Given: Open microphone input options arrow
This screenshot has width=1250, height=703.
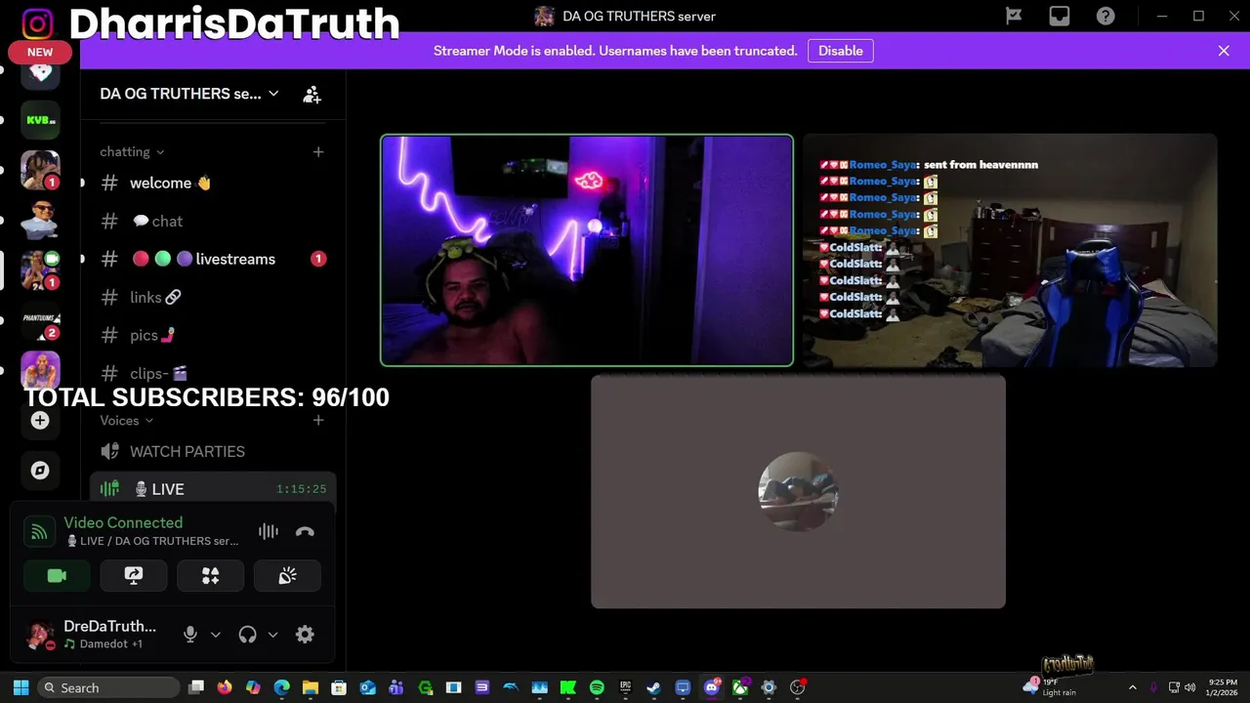Looking at the screenshot, I should click(216, 635).
